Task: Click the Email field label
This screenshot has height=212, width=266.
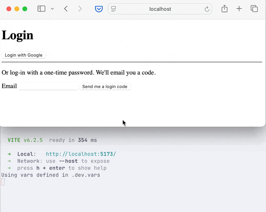Action: point(9,86)
